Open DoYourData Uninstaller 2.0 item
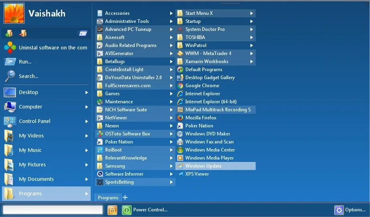 135,78
